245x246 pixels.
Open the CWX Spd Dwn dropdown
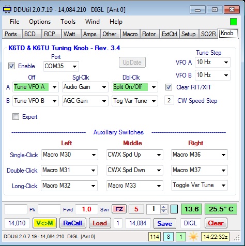135,170
